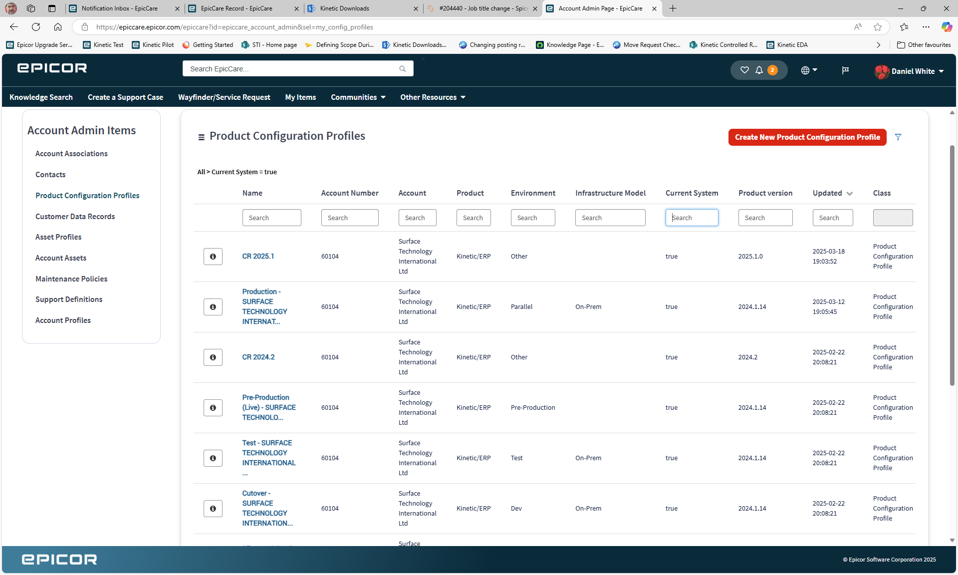Open Customer Data Records in sidebar
The image size is (958, 575).
[75, 217]
